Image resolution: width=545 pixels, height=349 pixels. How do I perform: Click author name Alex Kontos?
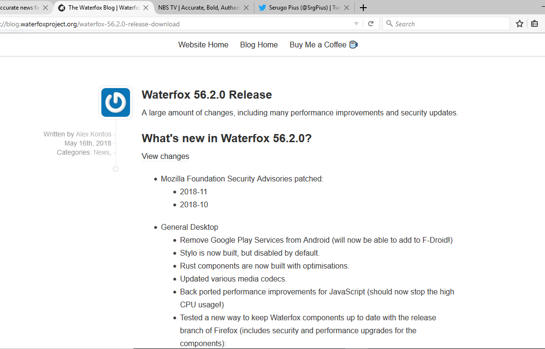pos(94,134)
